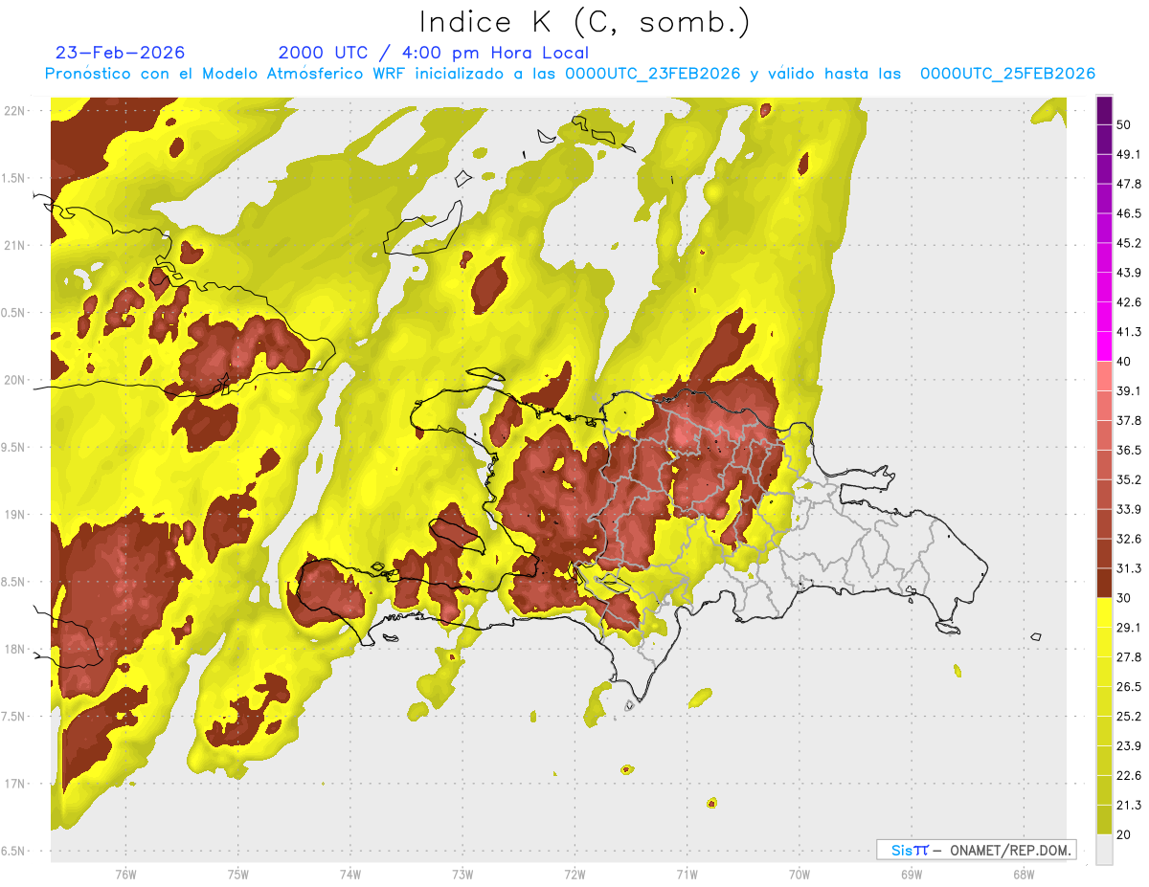Click the color bar value "41.3"
Screen dimensions: 1149x887
coord(1129,332)
